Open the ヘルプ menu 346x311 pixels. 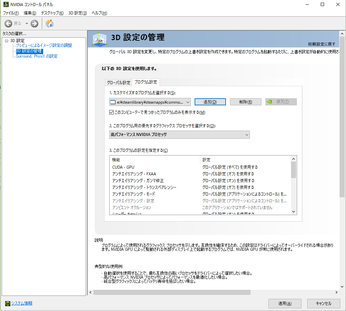coord(99,13)
